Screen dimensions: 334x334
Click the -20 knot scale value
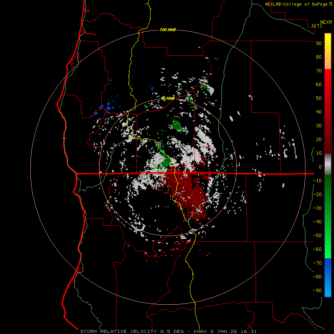pos(317,194)
